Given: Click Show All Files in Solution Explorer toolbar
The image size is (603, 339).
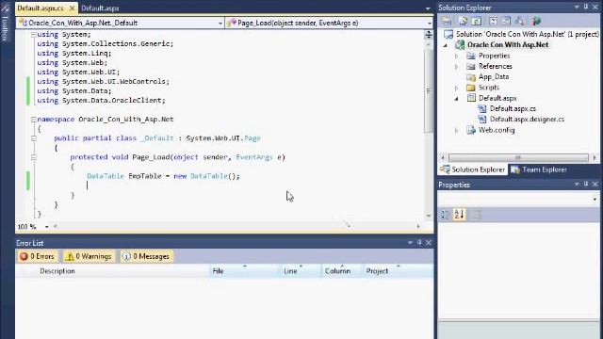Looking at the screenshot, I should pyautogui.click(x=464, y=21).
